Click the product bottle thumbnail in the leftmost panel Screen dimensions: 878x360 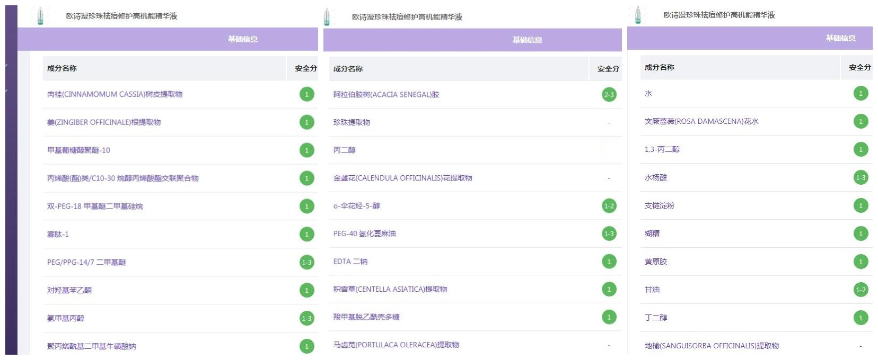click(x=40, y=16)
